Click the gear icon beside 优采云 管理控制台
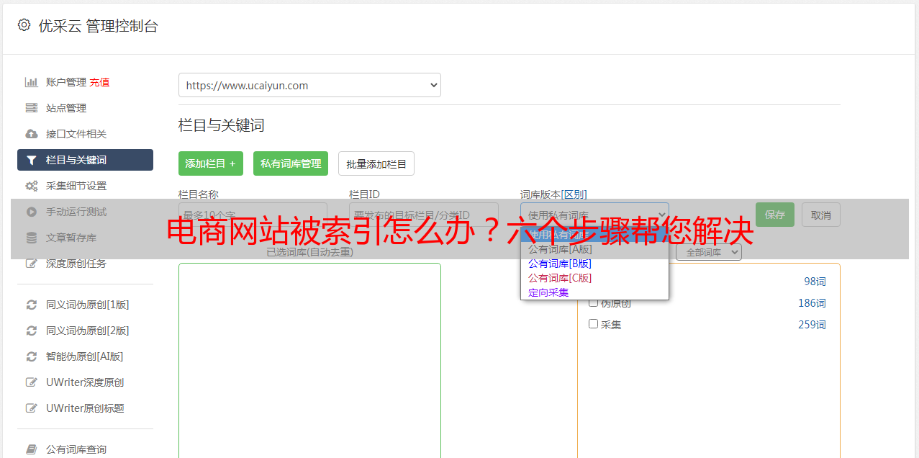Screen dimensions: 919x458 point(24,25)
